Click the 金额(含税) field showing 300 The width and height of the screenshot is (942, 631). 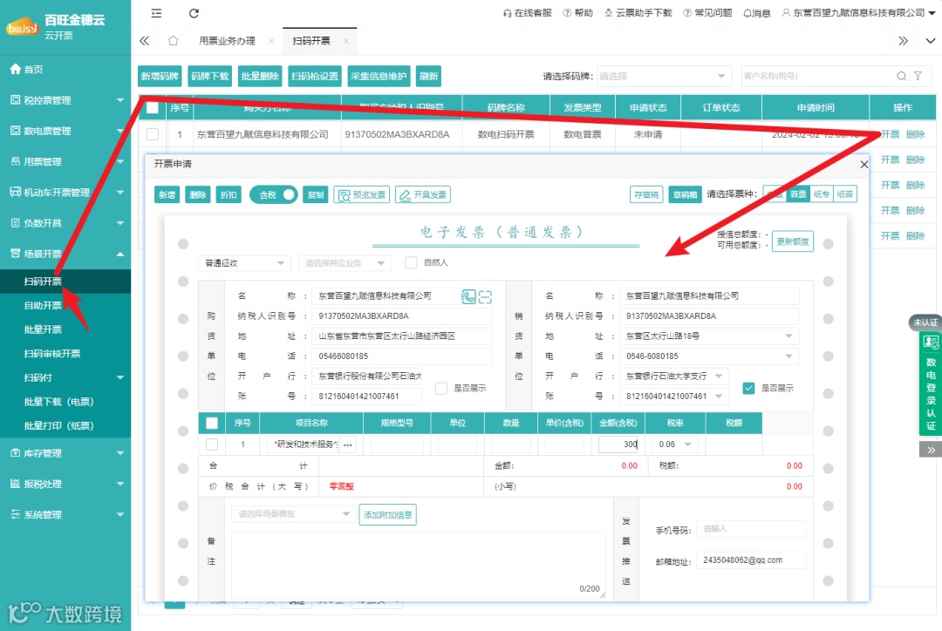click(618, 444)
